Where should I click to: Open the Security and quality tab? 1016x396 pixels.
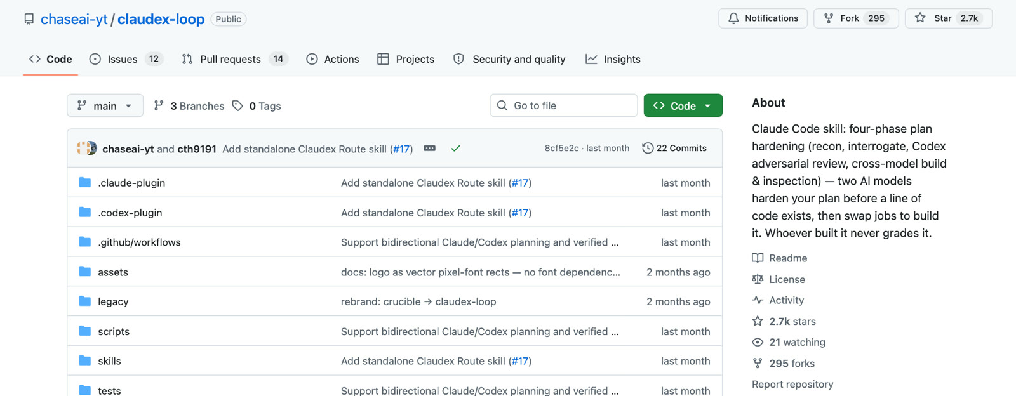coord(509,59)
